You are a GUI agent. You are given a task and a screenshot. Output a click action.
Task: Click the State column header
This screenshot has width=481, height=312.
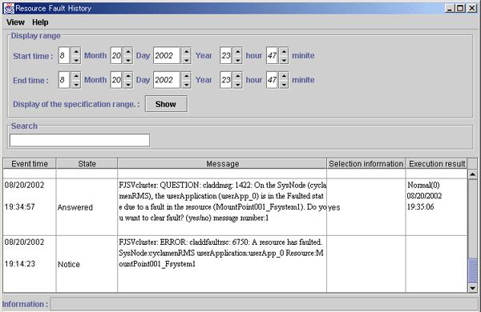click(87, 164)
